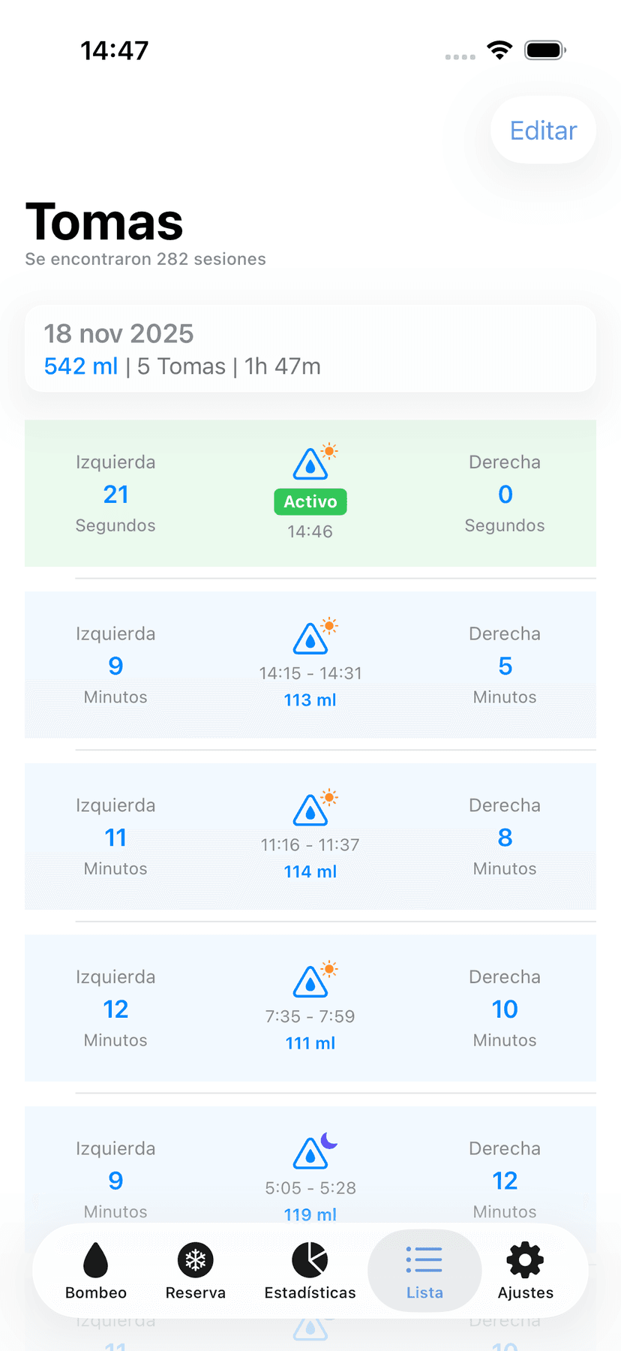Click feeding icon above 14:15 - 14:31
This screenshot has width=621, height=1351.
click(x=311, y=638)
